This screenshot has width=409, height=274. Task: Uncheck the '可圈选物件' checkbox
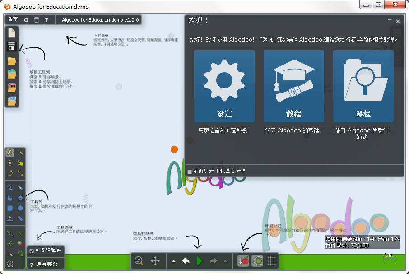pos(31,251)
